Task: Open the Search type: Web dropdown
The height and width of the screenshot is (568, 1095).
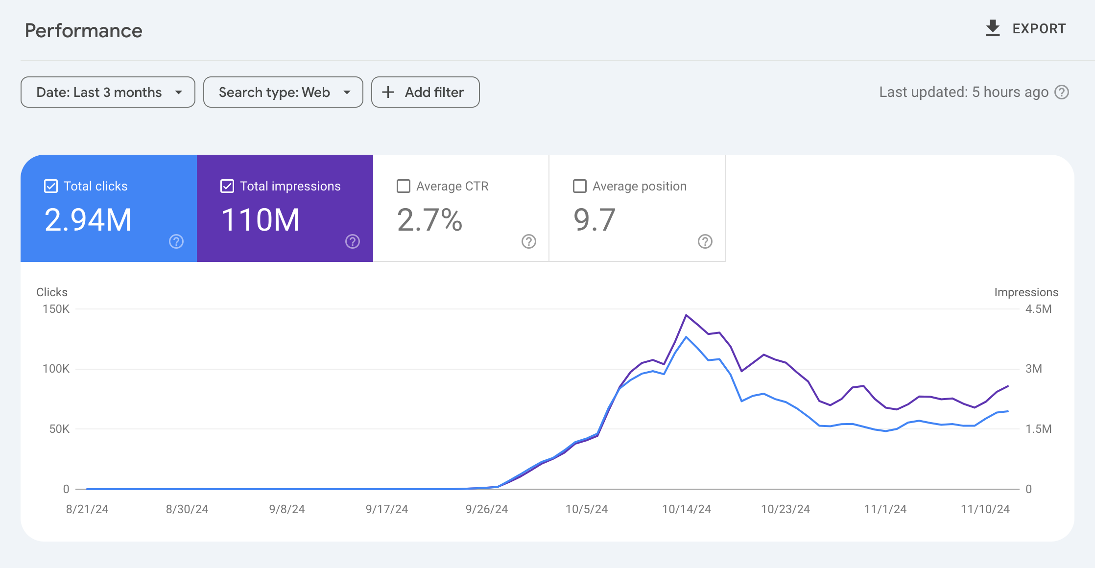Action: coord(283,92)
